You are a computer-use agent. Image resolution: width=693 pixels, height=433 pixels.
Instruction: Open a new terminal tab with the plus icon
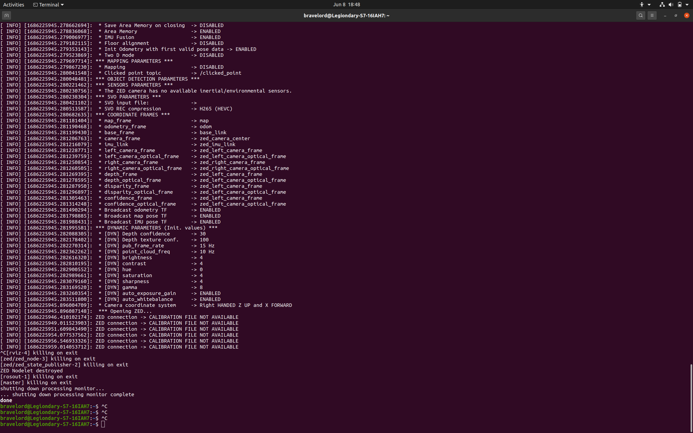[6, 15]
